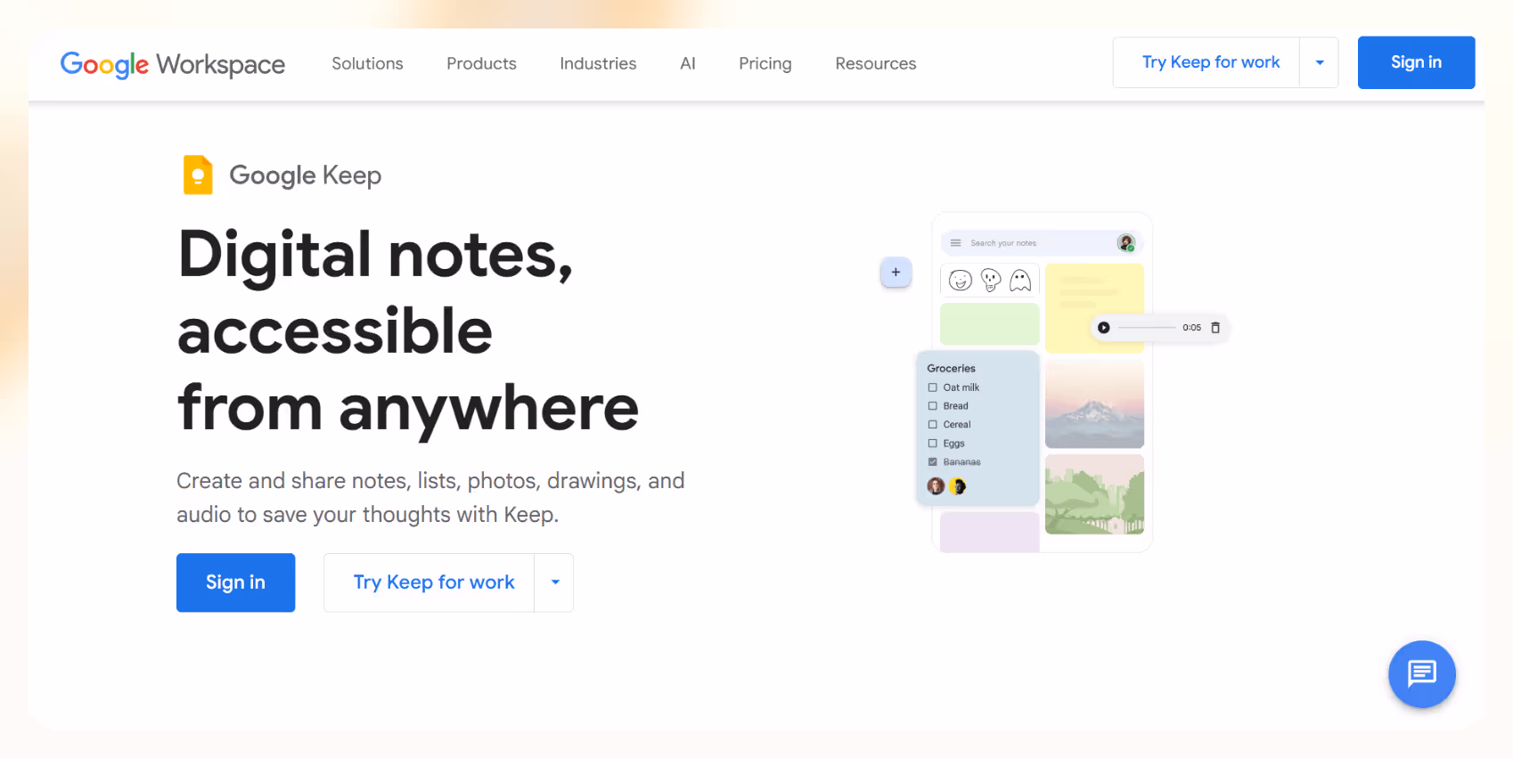The height and width of the screenshot is (758, 1513).
Task: Expand header Try Keep for work dropdown arrow
Action: pyautogui.click(x=1320, y=62)
